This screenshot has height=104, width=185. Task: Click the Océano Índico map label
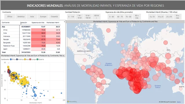pos(158,87)
